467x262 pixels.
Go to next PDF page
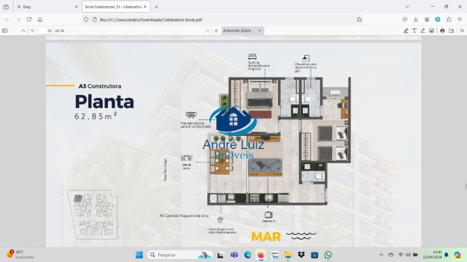[32, 30]
